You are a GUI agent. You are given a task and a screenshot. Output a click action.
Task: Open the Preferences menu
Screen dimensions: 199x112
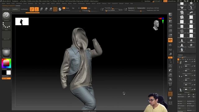pyautogui.click(x=81, y=3)
